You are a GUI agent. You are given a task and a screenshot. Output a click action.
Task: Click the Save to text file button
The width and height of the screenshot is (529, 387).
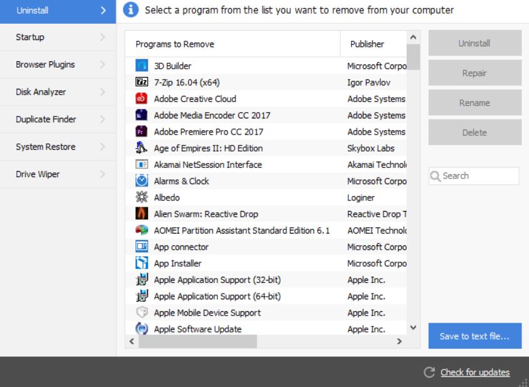[x=473, y=336]
